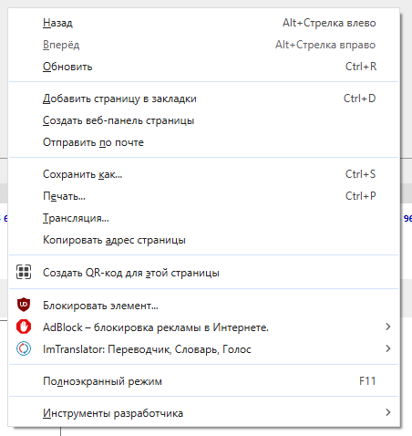Screen dimensions: 412x436
Task: Select Назад to go back
Action: (203, 23)
